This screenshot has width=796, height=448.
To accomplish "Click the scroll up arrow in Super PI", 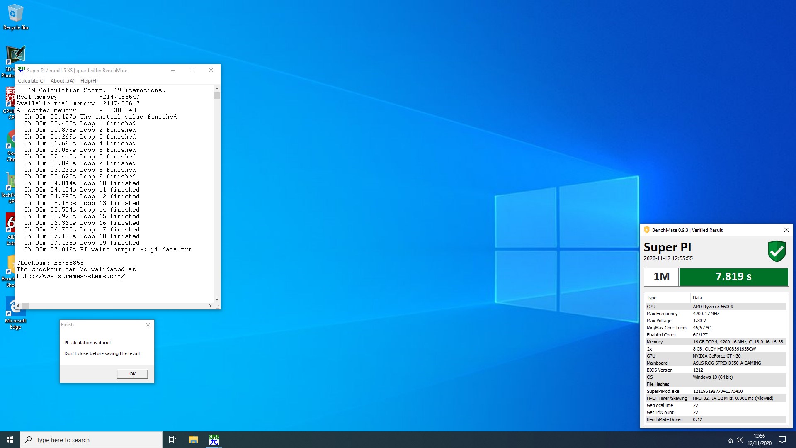I will pos(217,89).
